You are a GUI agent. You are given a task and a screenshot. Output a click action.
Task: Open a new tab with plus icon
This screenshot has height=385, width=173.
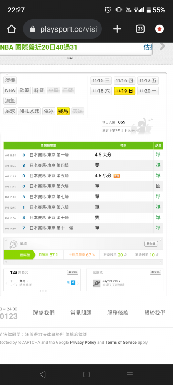[x=117, y=29]
